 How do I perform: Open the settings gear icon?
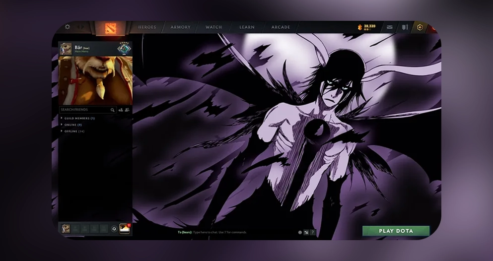(x=68, y=27)
